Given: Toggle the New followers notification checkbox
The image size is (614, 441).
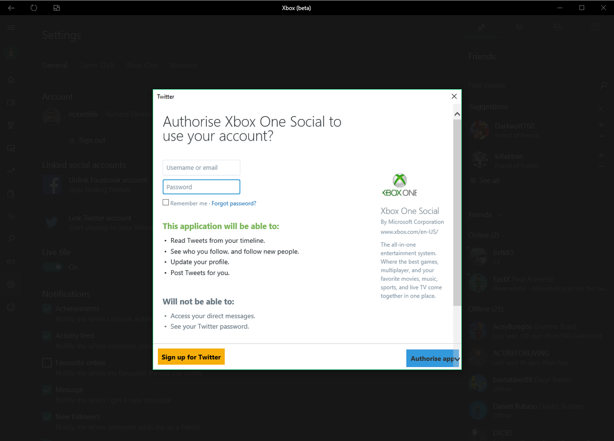Looking at the screenshot, I should click(47, 417).
